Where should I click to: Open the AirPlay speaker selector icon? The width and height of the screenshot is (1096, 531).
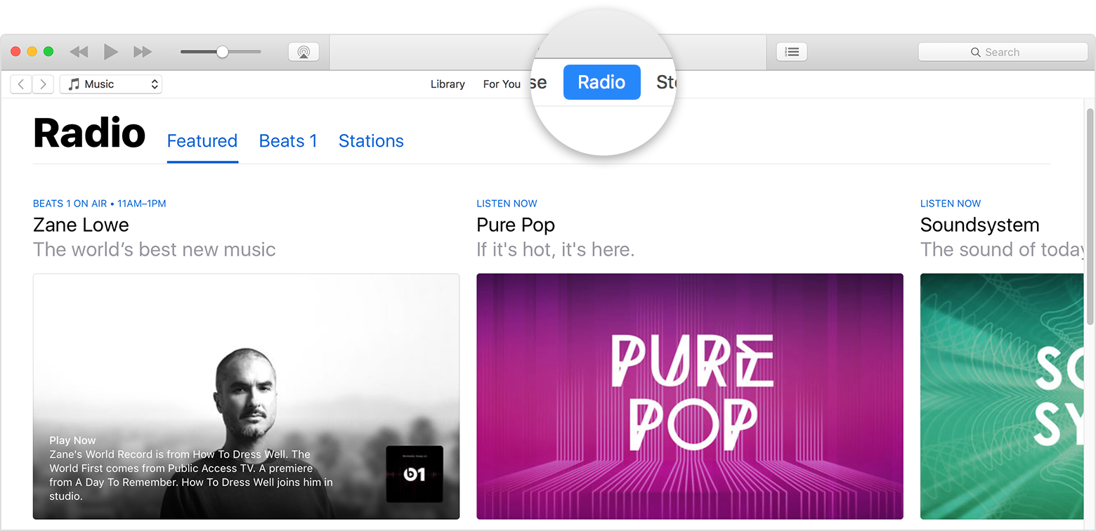pyautogui.click(x=304, y=51)
